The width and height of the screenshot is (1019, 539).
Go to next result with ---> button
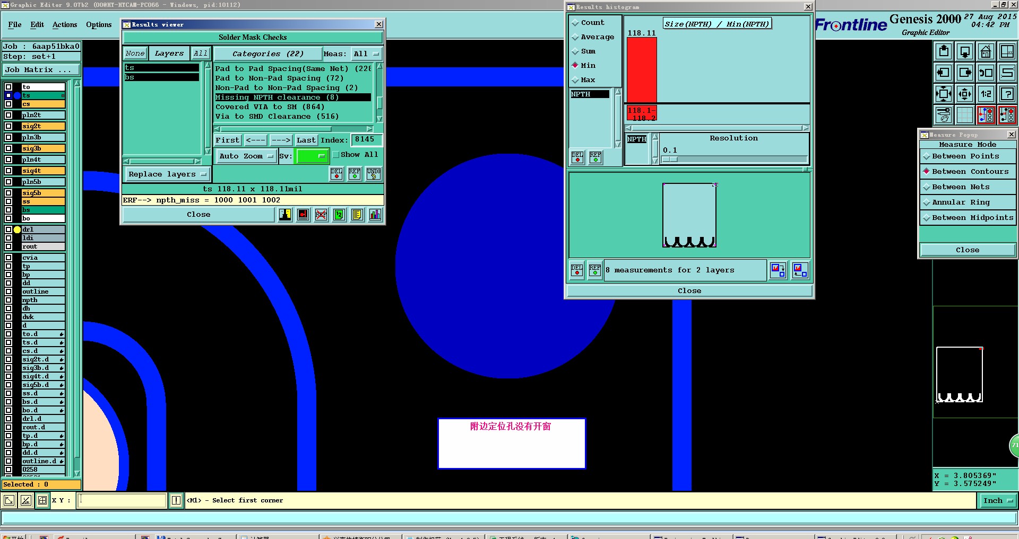click(x=281, y=140)
